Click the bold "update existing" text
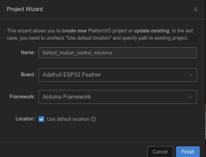The width and height of the screenshot is (206, 157). click(152, 31)
